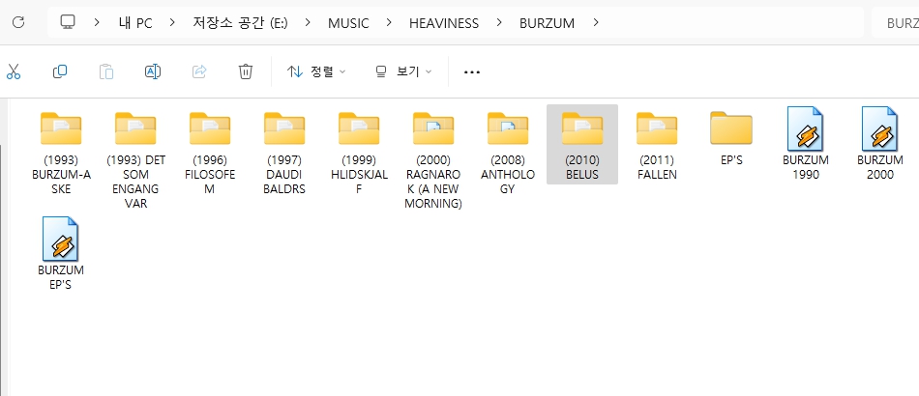The height and width of the screenshot is (396, 919).
Task: Select the (1993) DET SOM ENGANG VAR folder
Action: (135, 128)
